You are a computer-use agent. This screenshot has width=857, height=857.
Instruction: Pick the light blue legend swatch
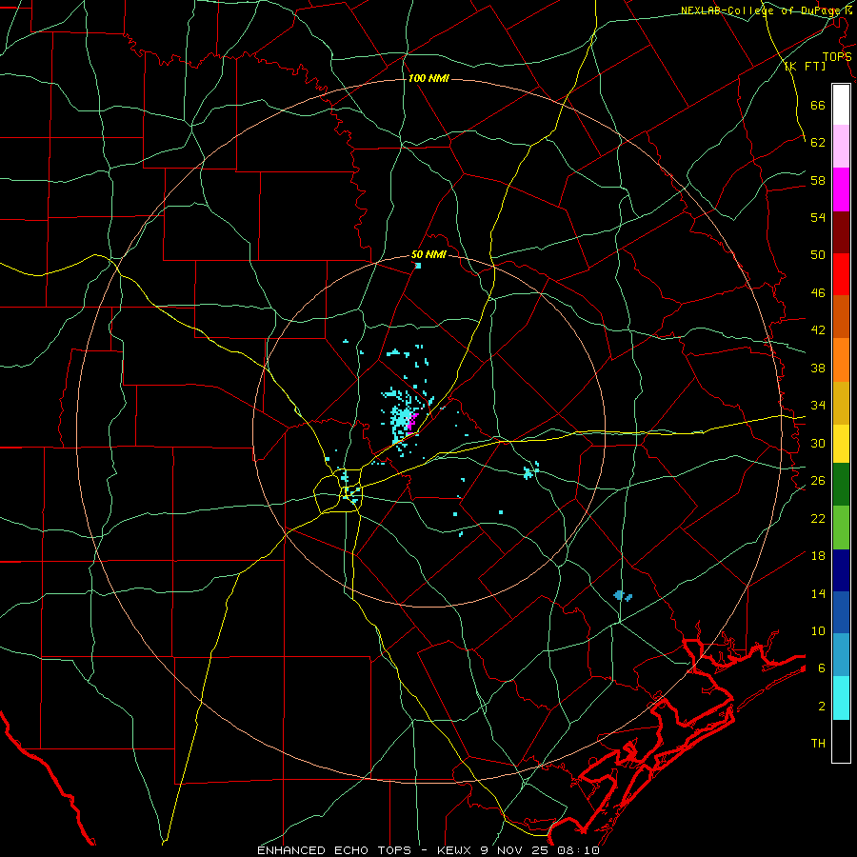pyautogui.click(x=841, y=655)
